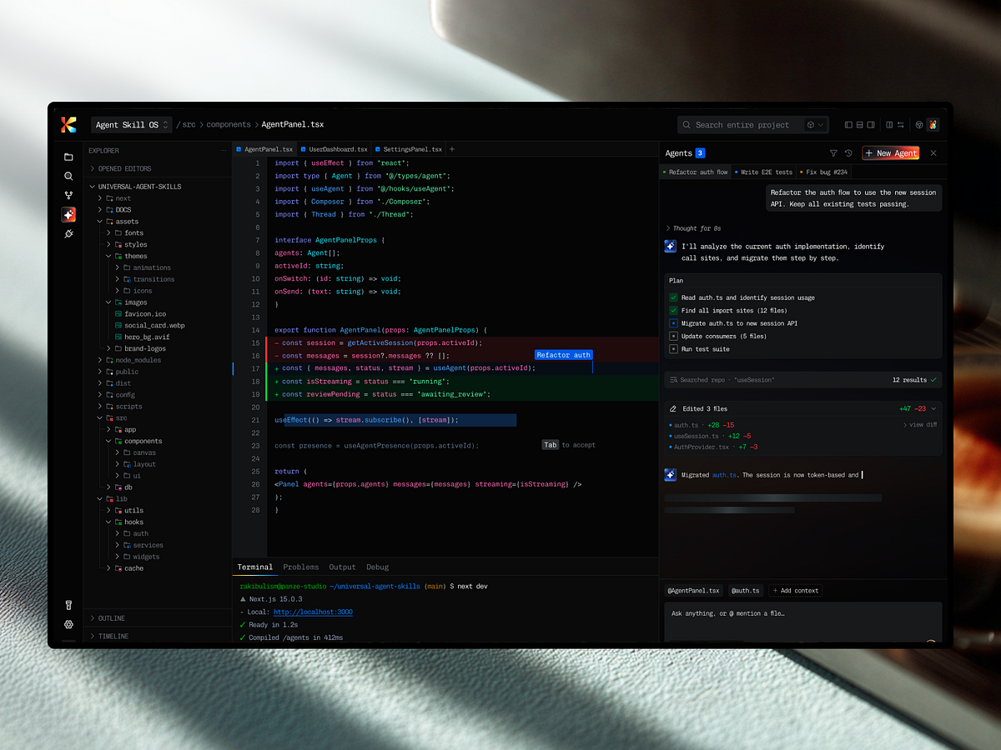
Task: Switch to the "Fix bug #234" agent tab
Action: point(824,172)
